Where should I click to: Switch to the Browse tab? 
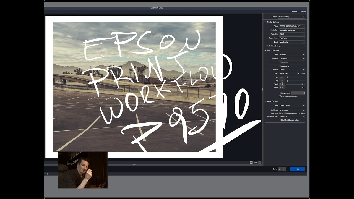point(295,12)
